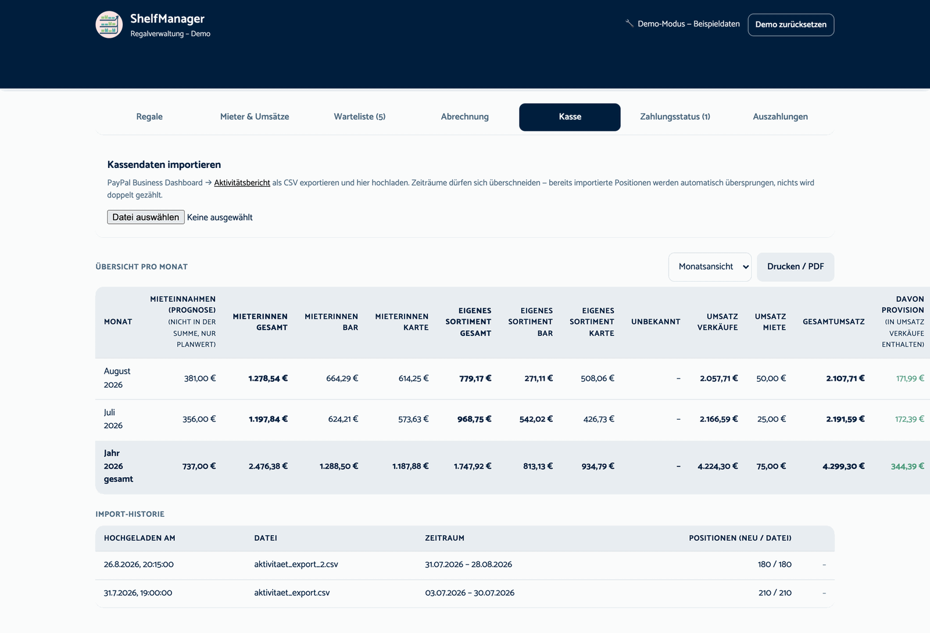This screenshot has height=633, width=930.
Task: Click Juli Umsatz Verkäufe 2.166,59 €
Action: tap(719, 419)
